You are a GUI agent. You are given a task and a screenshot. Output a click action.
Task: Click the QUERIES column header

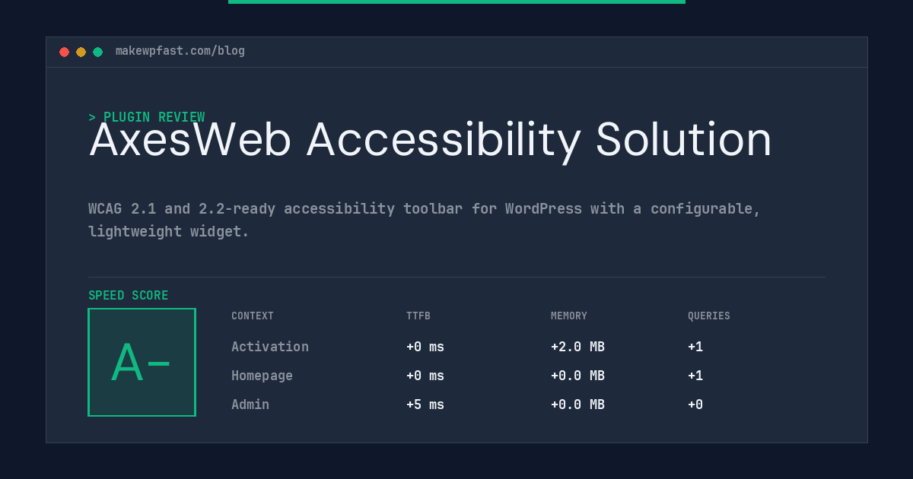coord(709,316)
